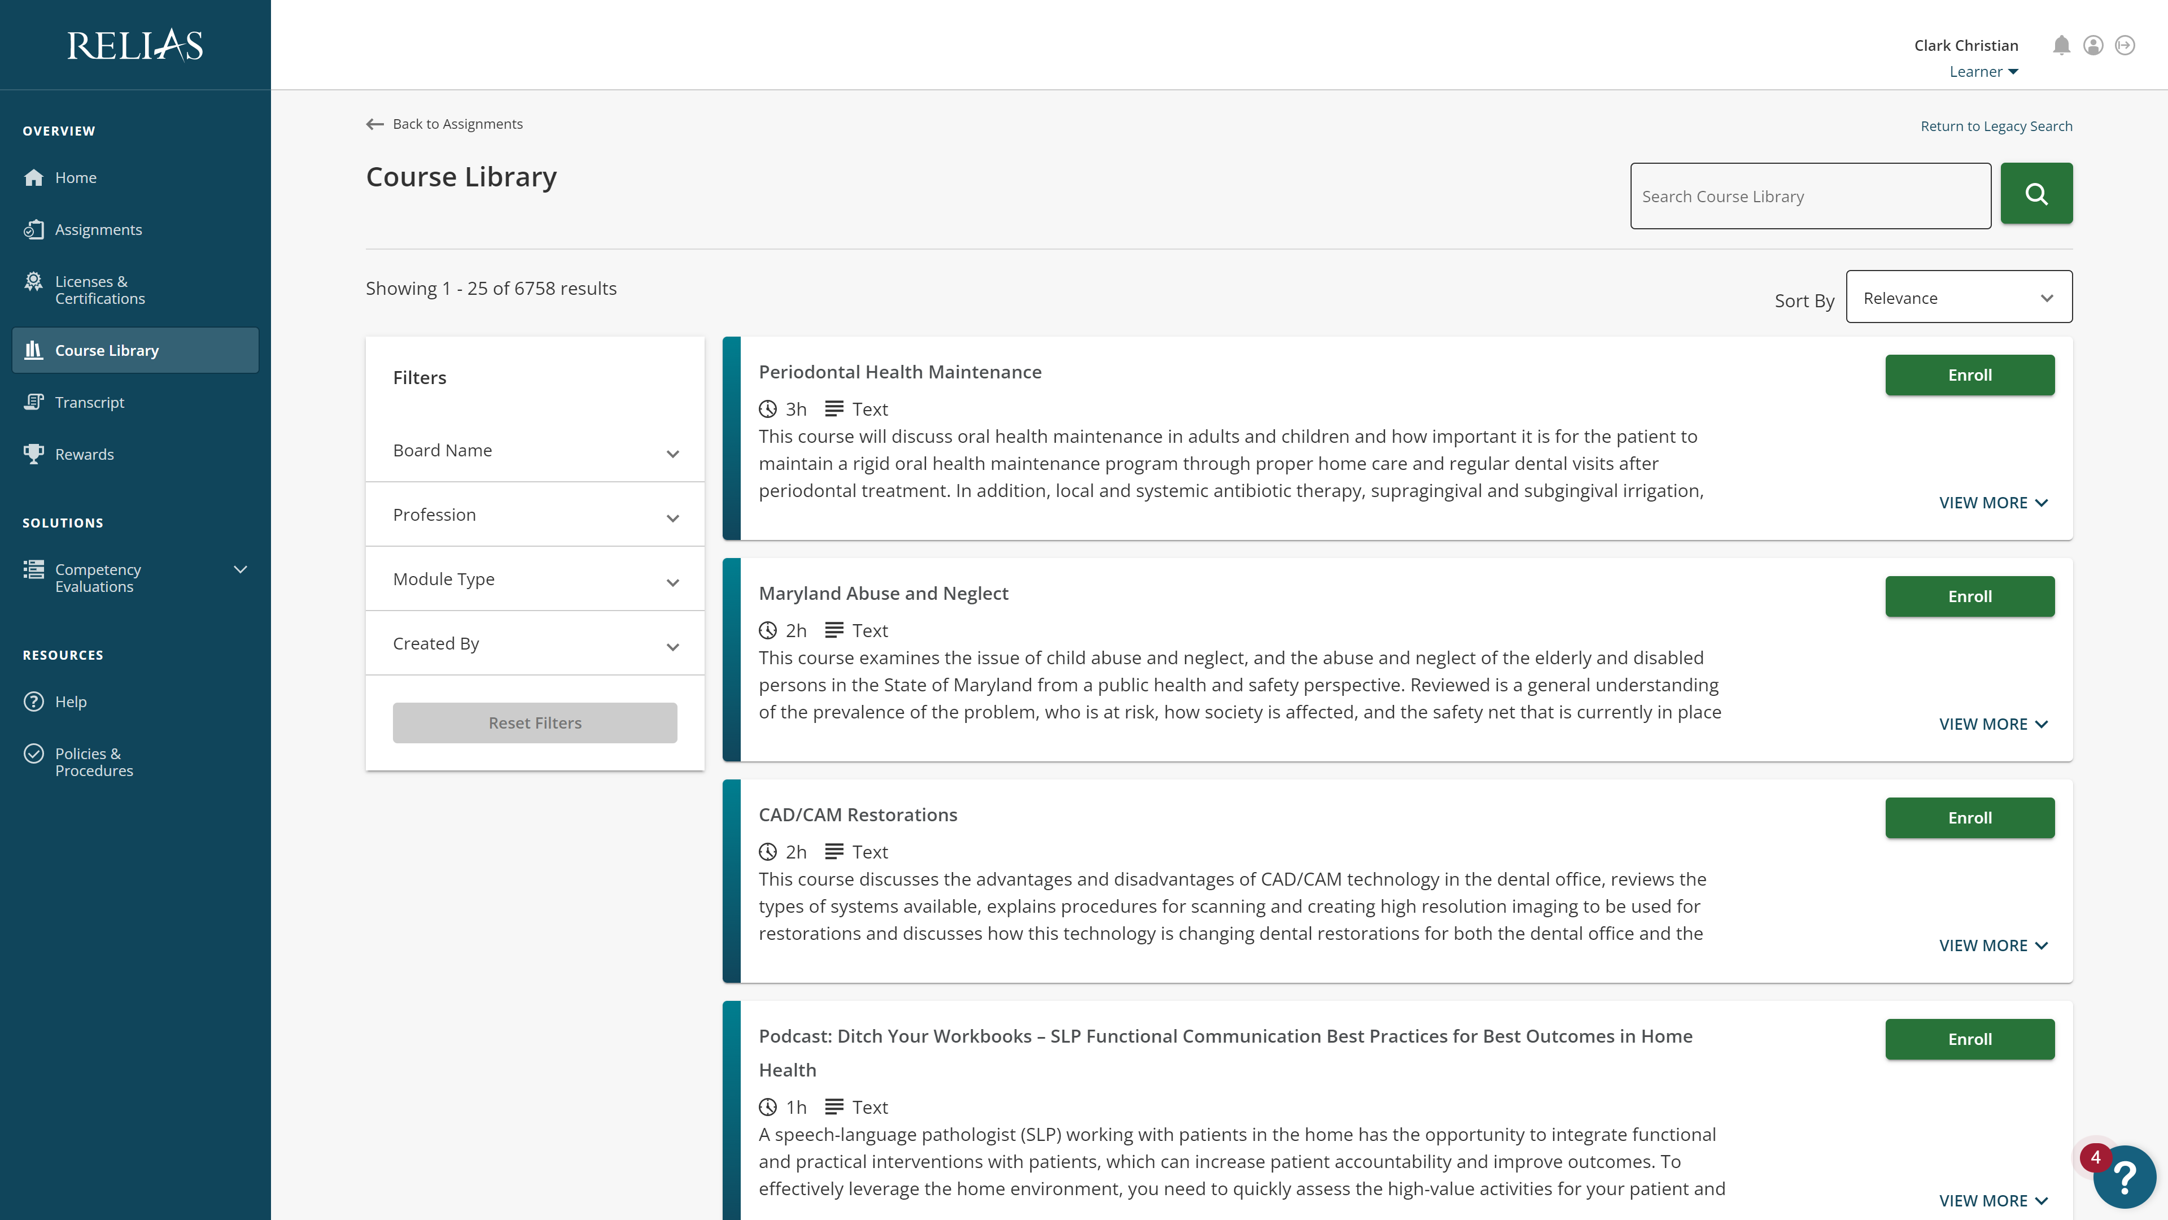This screenshot has width=2168, height=1220.
Task: Open Assignments from the sidebar menu
Action: pos(98,230)
